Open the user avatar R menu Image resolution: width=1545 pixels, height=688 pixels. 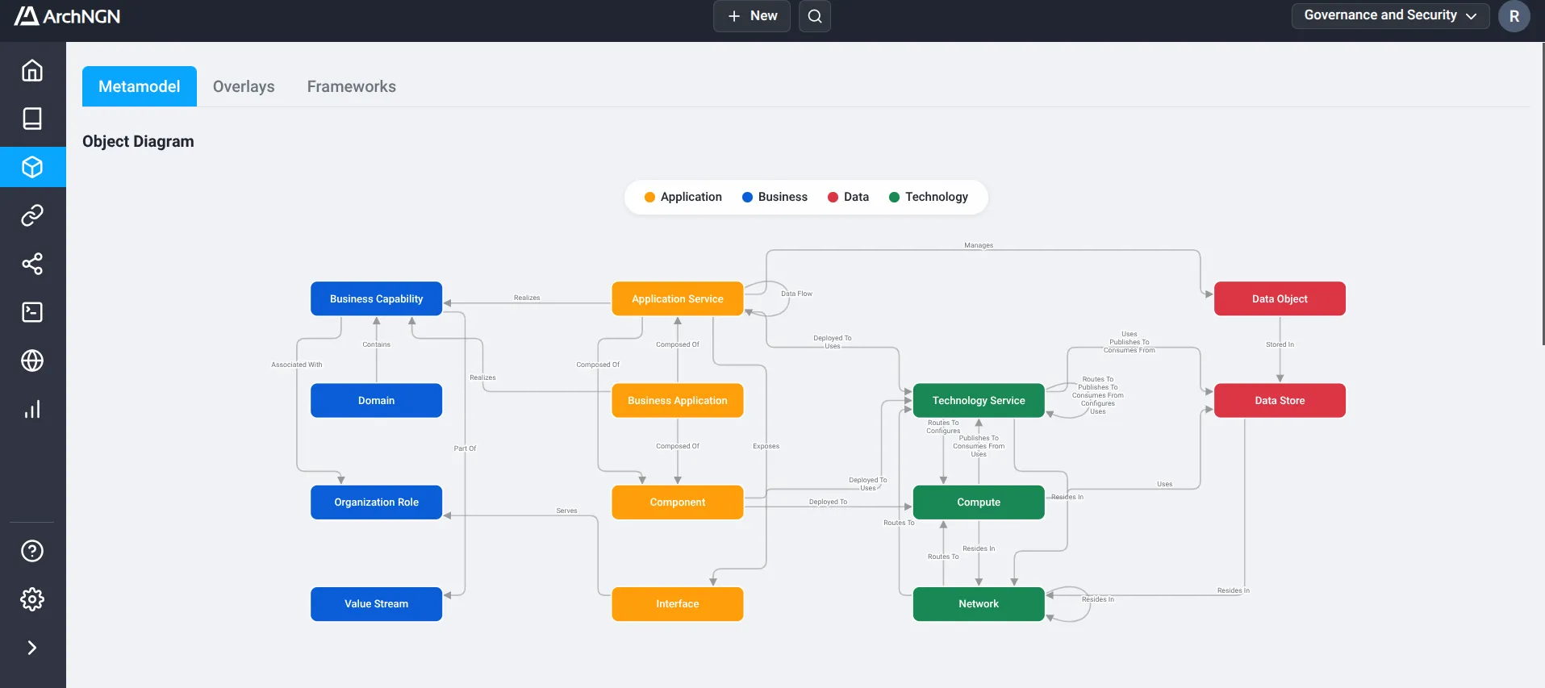1514,16
